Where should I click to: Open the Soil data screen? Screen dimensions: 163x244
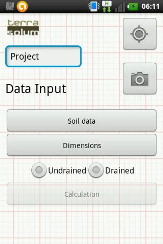pyautogui.click(x=81, y=121)
